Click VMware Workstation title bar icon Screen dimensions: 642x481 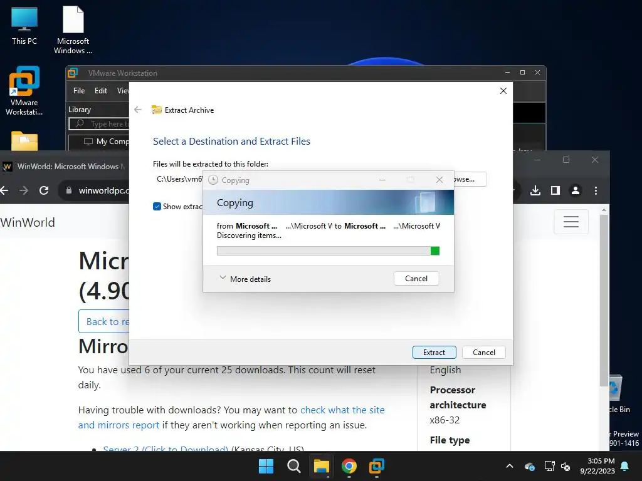click(73, 73)
